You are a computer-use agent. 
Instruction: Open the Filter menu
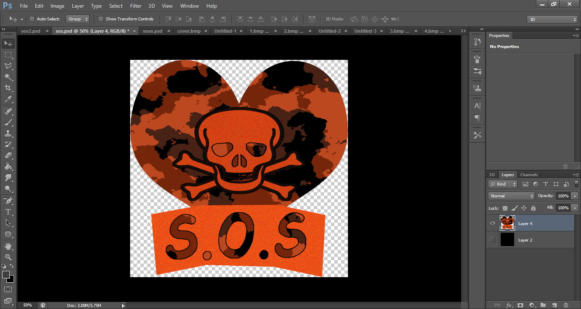[136, 6]
